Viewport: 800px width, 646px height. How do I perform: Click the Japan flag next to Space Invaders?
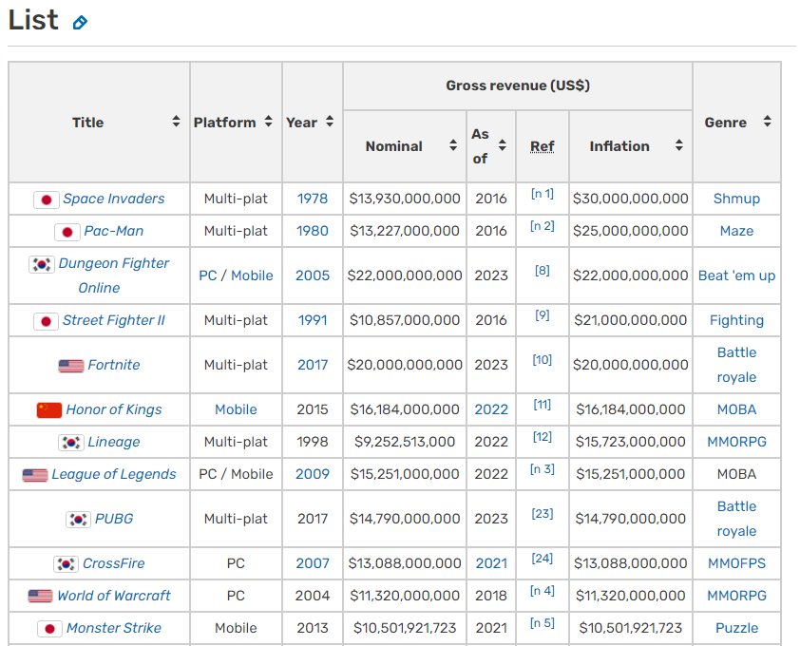pyautogui.click(x=47, y=199)
